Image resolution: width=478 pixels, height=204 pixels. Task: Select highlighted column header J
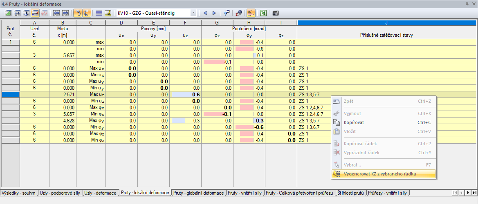(386, 22)
